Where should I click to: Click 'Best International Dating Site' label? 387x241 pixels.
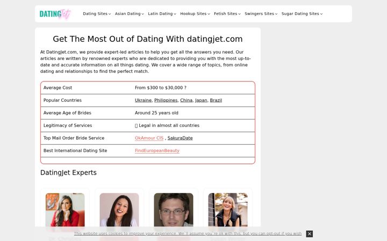75,150
